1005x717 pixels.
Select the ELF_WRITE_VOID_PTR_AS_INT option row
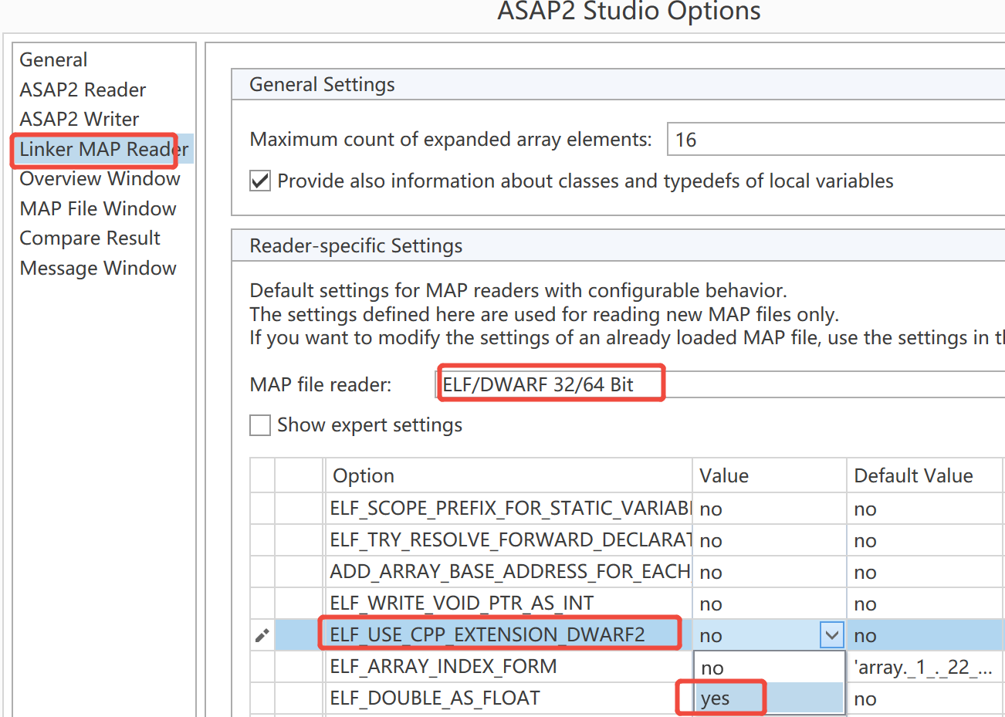pyautogui.click(x=462, y=604)
